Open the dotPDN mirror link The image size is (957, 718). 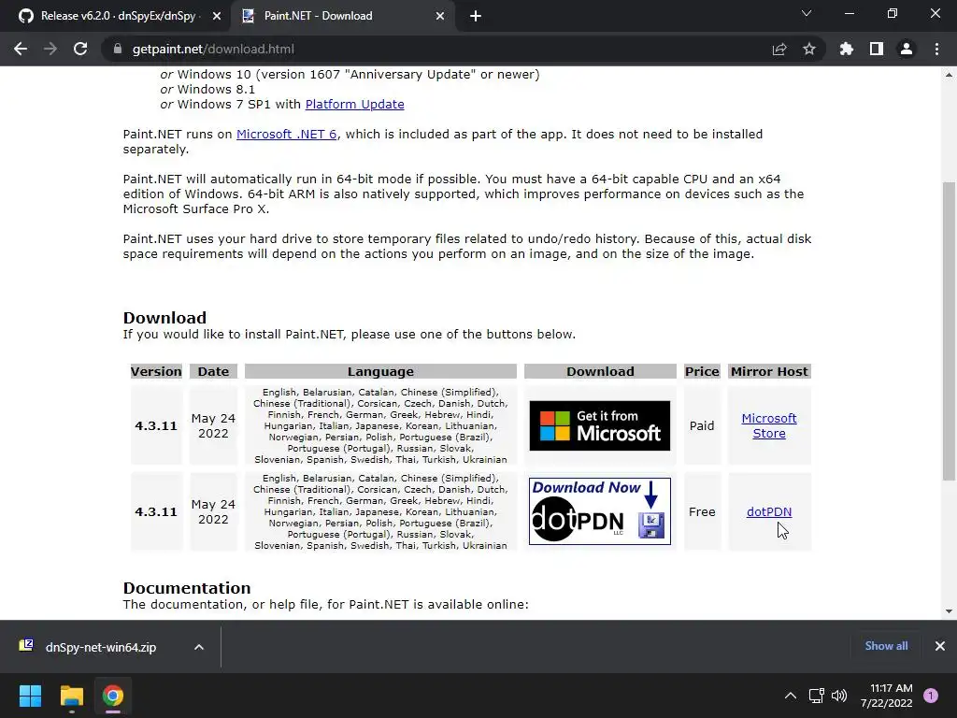coord(769,511)
